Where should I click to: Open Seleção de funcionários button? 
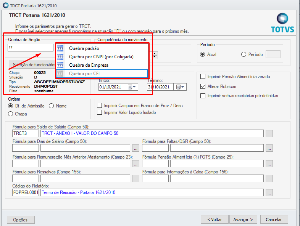point(32,65)
